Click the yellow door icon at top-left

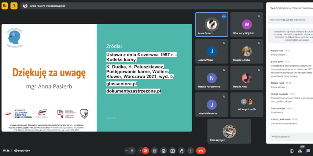tap(14, 6)
